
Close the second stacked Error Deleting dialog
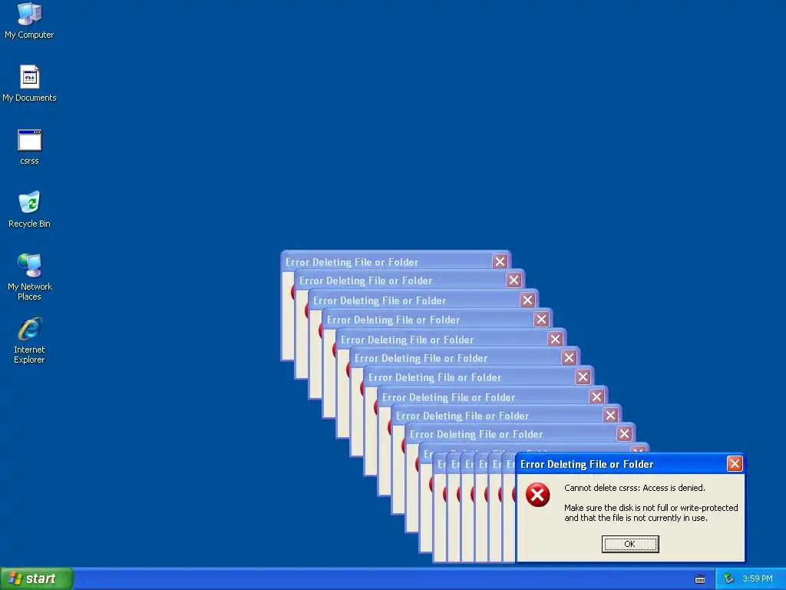pos(514,280)
